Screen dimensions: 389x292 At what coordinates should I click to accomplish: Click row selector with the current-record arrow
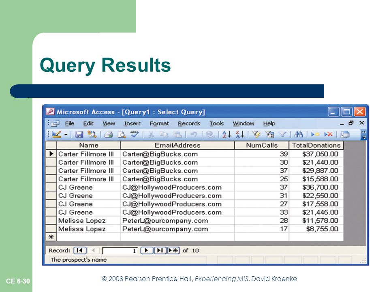coord(51,154)
